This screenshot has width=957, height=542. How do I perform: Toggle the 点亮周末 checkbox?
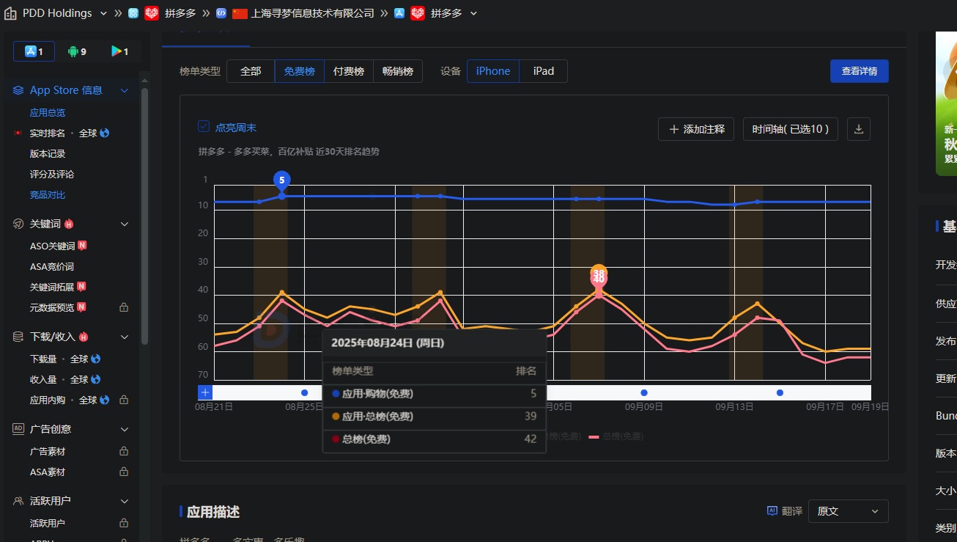[204, 127]
